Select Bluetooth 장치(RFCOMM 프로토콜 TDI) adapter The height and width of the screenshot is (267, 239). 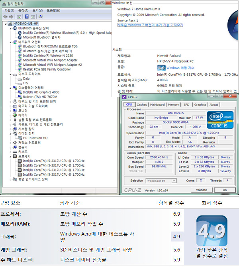(50, 47)
